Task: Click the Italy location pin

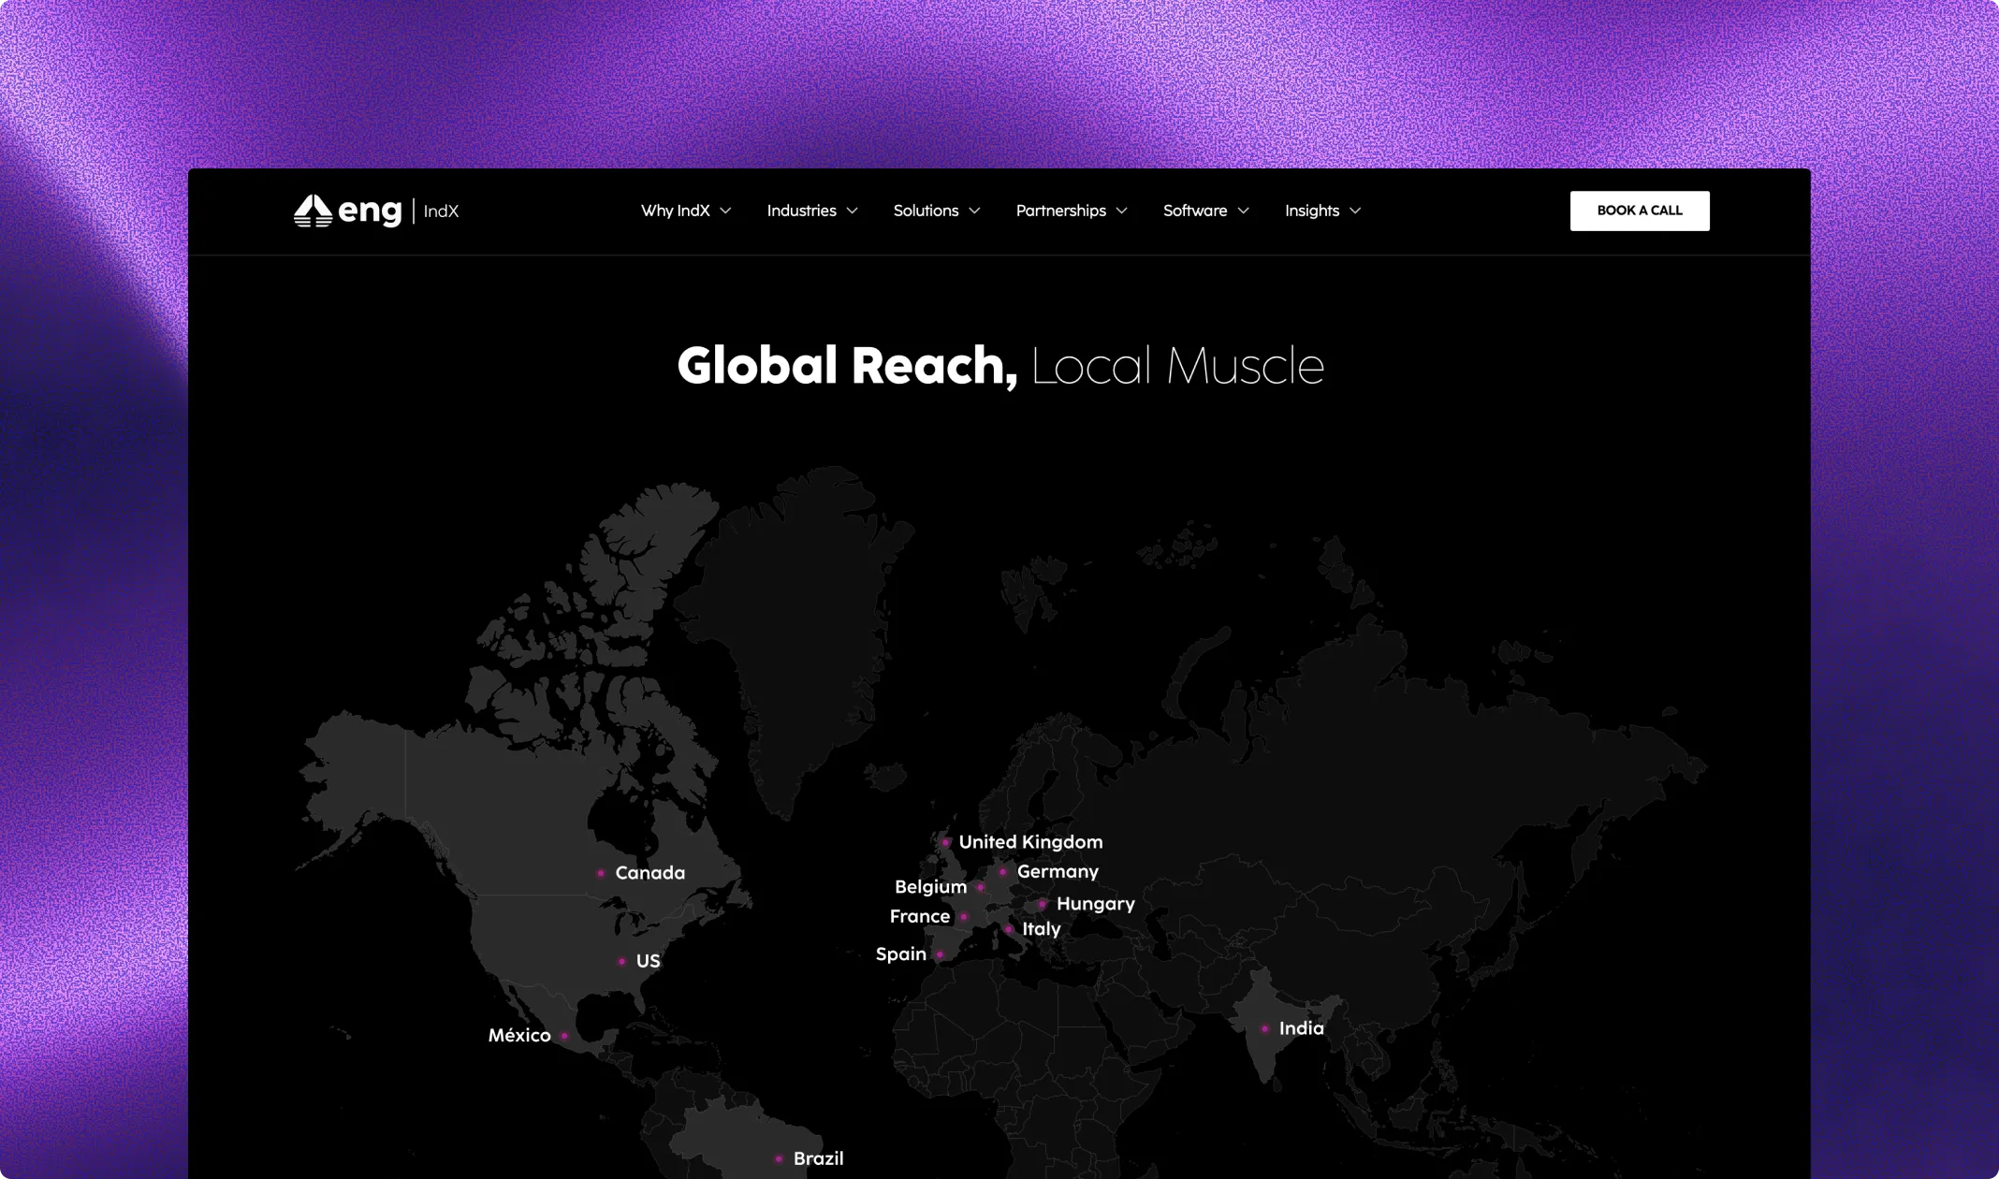Action: click(x=1009, y=928)
